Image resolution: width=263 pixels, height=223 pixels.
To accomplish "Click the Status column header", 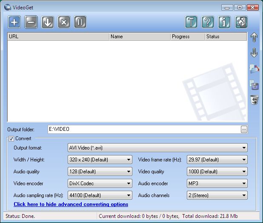I will (x=225, y=37).
